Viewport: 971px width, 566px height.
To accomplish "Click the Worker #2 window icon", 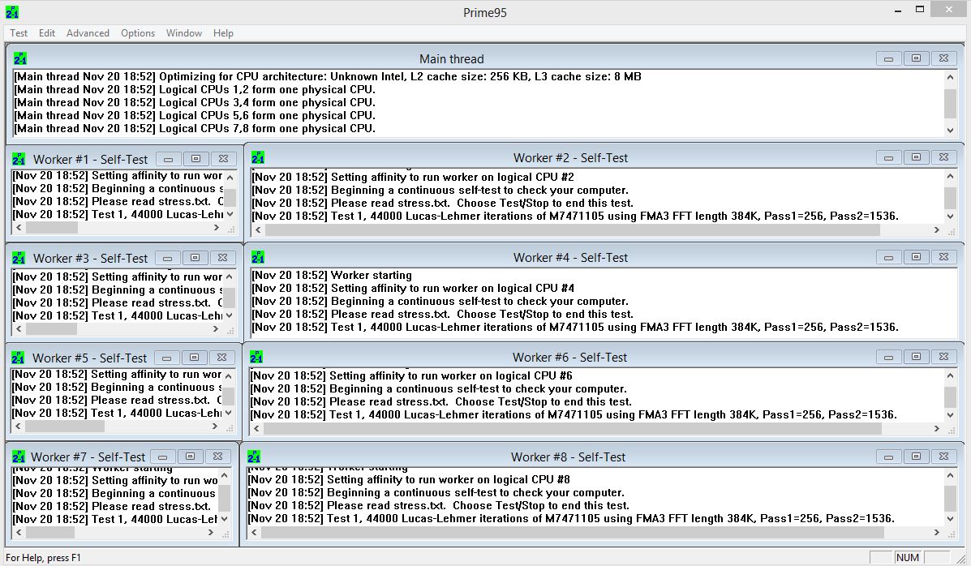I will pyautogui.click(x=258, y=157).
